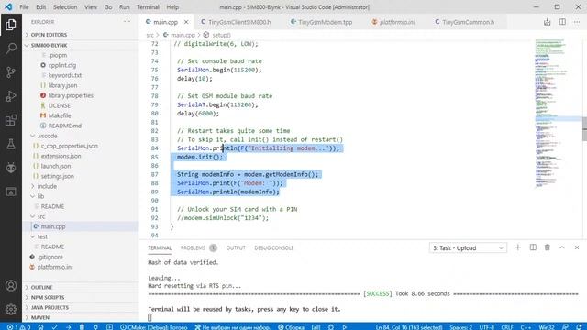This screenshot has height=330, width=587.
Task: Click the CMake kit selector in status bar
Action: 232,327
